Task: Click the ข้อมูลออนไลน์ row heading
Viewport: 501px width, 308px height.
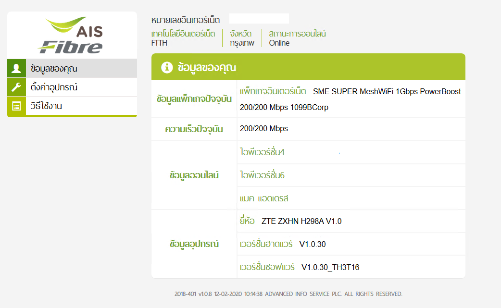Action: pyautogui.click(x=194, y=175)
